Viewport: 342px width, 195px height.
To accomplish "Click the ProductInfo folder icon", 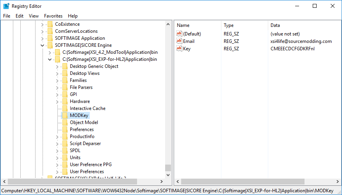I will 65,136.
